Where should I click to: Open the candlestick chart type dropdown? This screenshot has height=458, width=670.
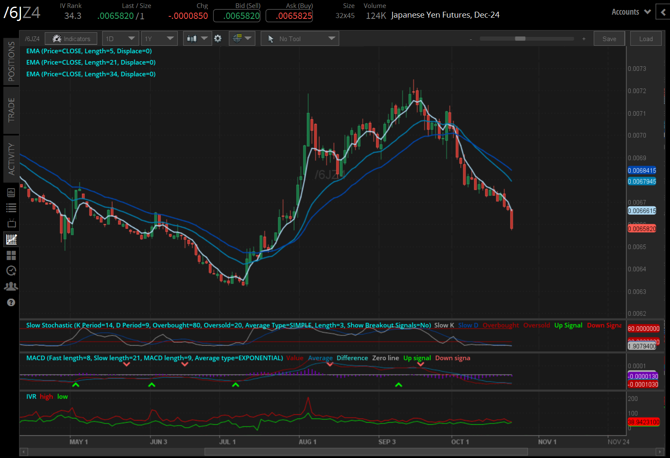(x=197, y=39)
